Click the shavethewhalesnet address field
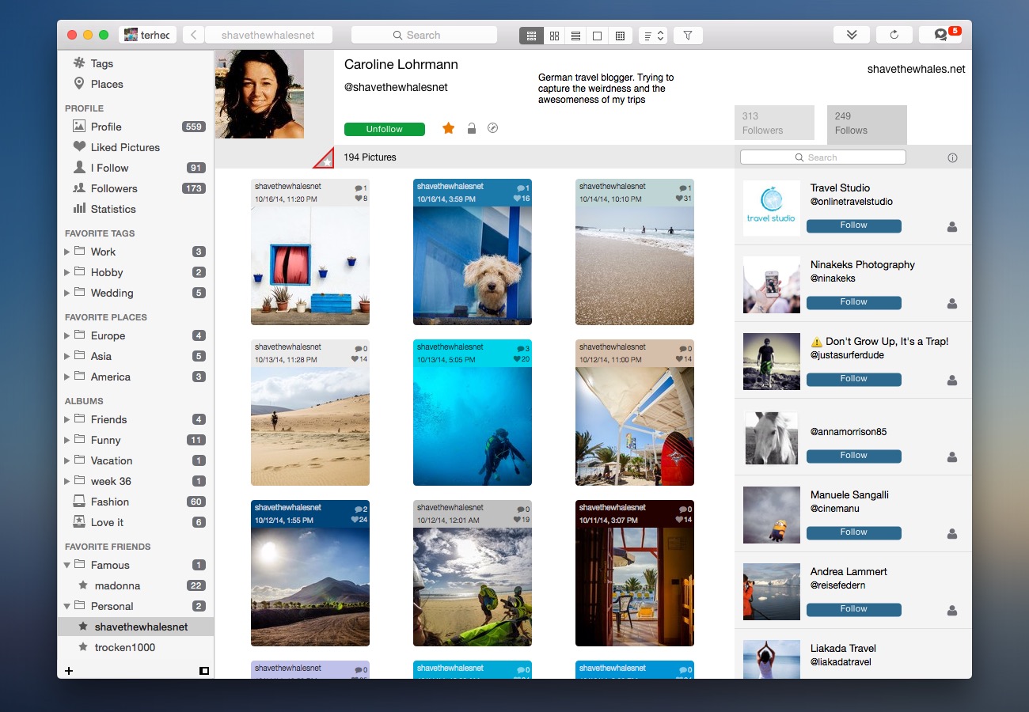 (x=268, y=35)
